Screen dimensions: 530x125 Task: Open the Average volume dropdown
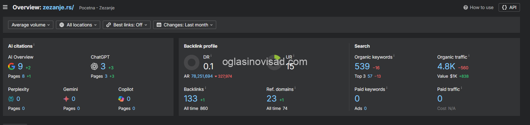[x=31, y=25]
